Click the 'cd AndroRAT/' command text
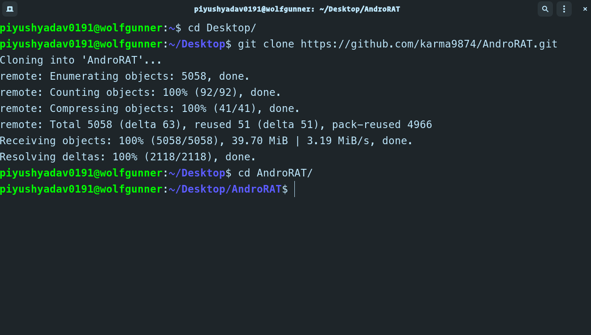The image size is (591, 335). (x=275, y=173)
